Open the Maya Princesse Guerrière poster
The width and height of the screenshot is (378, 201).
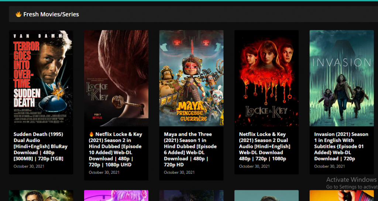192,78
